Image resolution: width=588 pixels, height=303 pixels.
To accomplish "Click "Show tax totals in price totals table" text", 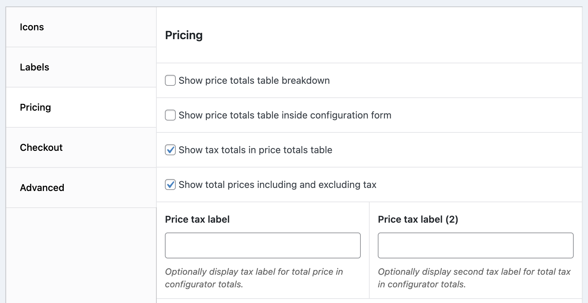I will (x=255, y=150).
